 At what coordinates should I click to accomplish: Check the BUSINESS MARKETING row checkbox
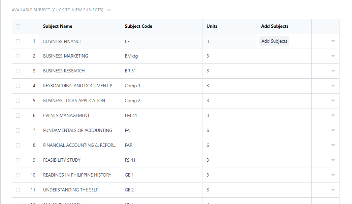18,56
